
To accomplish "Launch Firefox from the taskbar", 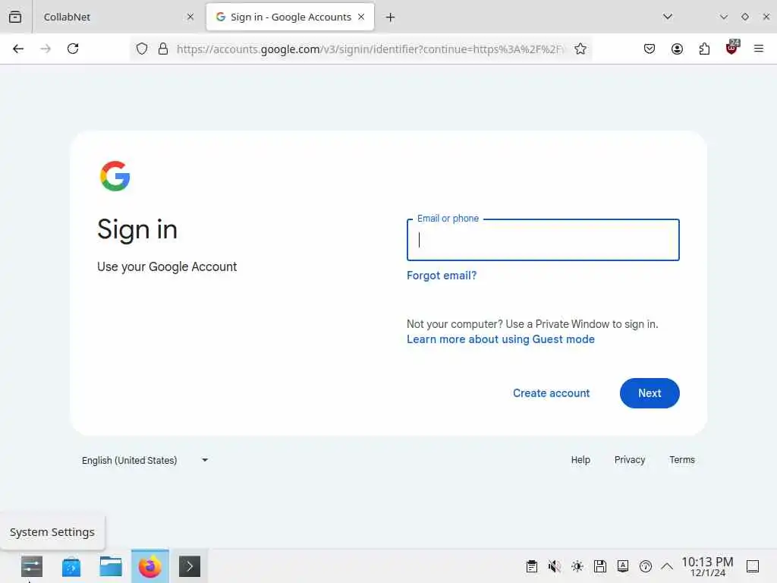I will (x=150, y=566).
